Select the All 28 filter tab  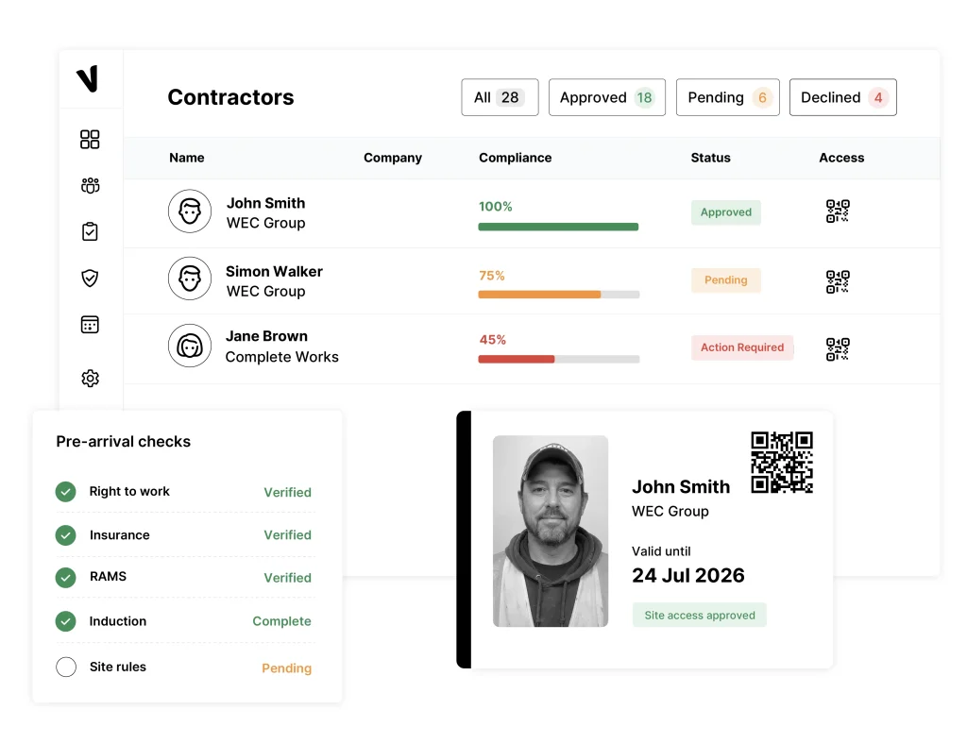pos(500,97)
